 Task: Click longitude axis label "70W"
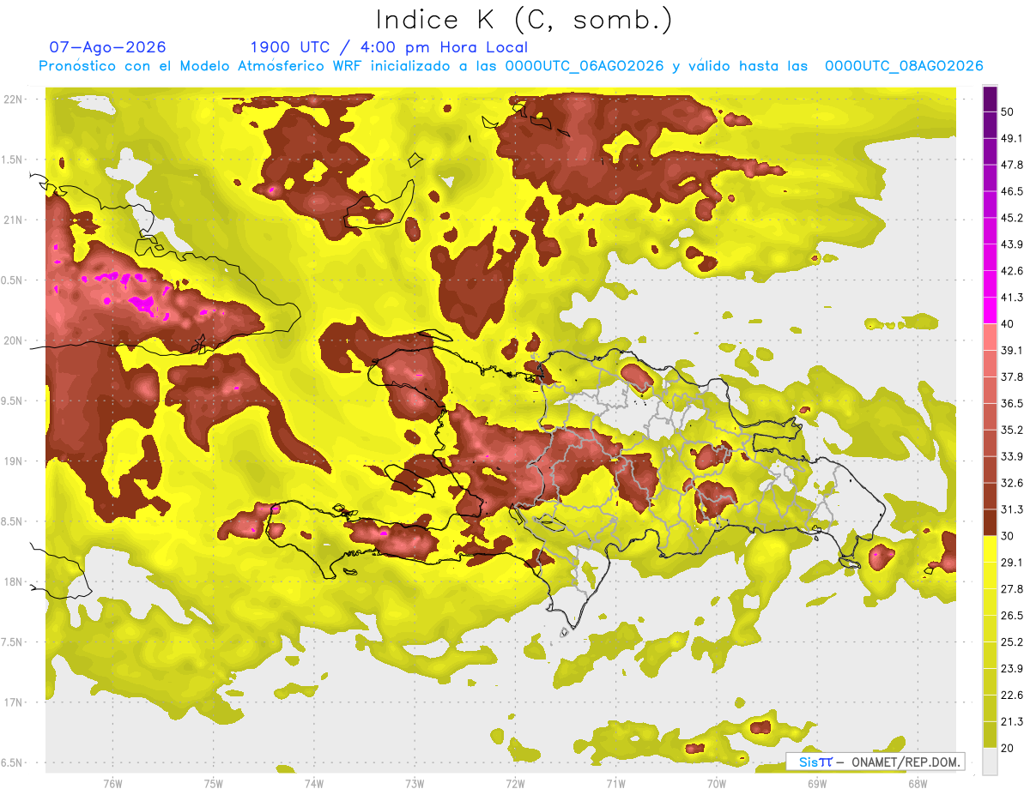(717, 784)
